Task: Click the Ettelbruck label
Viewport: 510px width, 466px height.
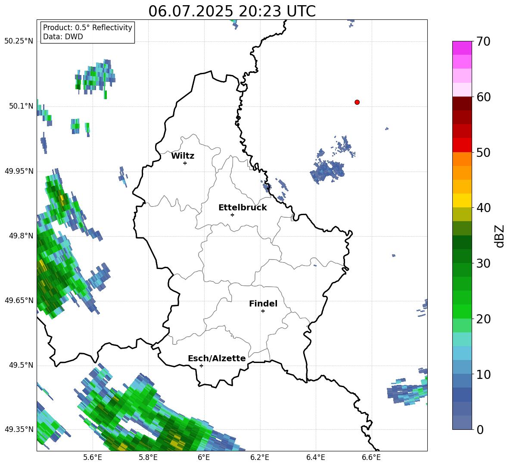Action: pyautogui.click(x=243, y=208)
